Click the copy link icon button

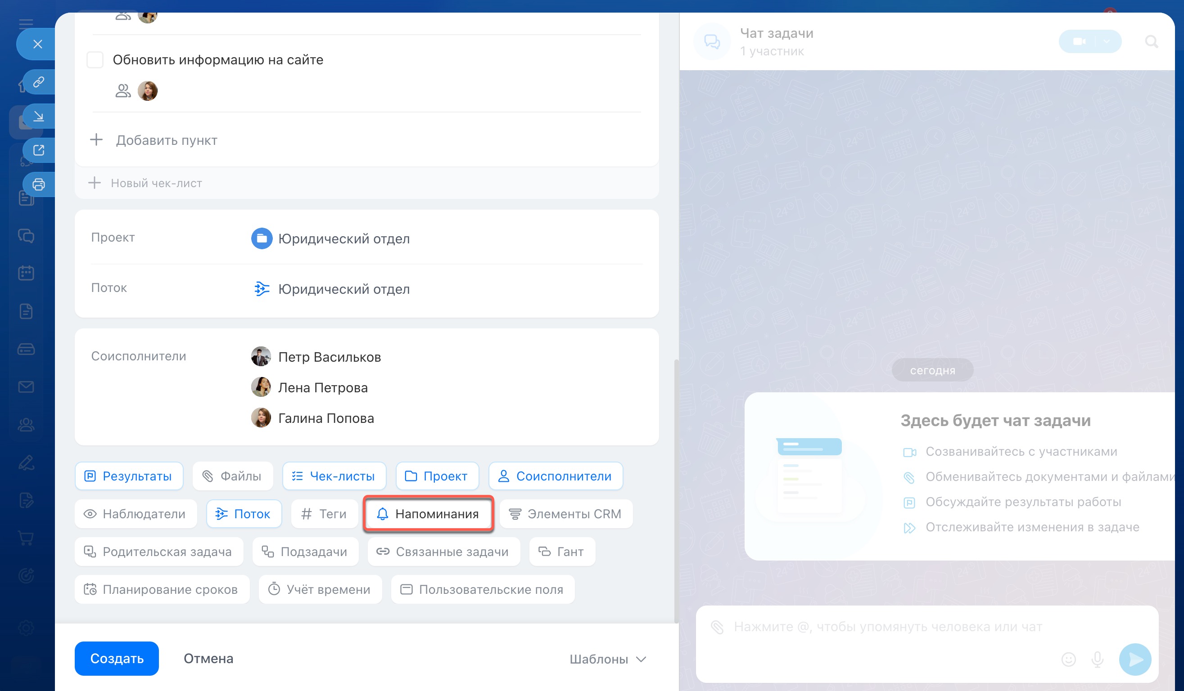click(39, 82)
